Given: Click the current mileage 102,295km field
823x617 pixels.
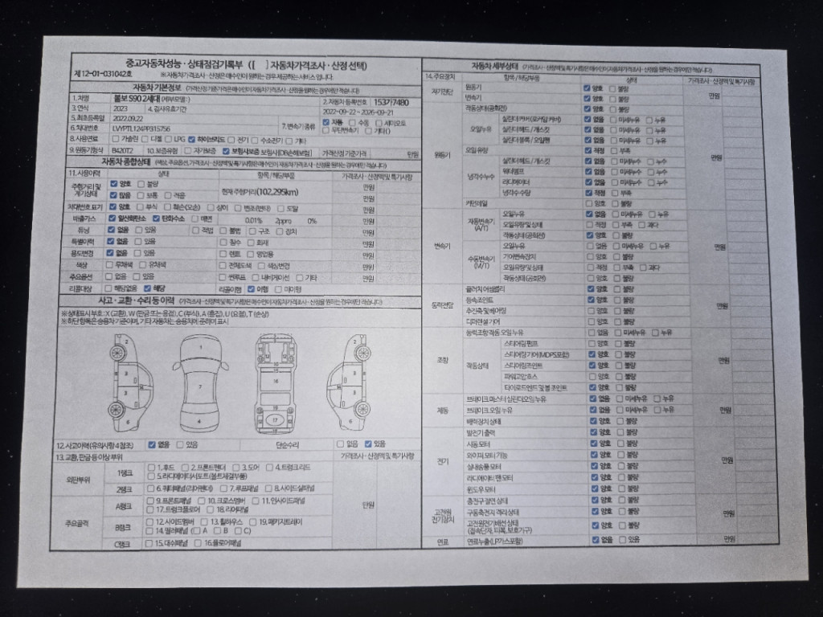Looking at the screenshot, I should click(x=260, y=191).
